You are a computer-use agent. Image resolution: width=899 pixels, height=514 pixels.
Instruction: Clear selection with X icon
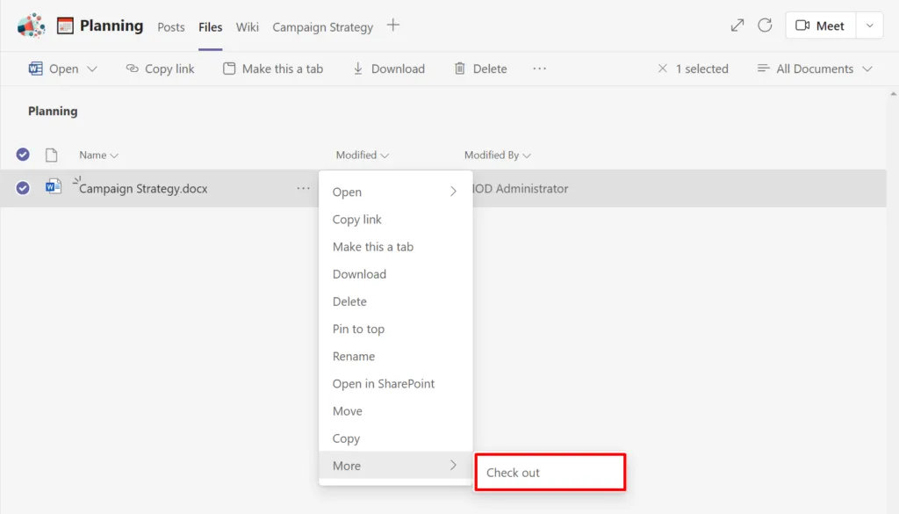coord(662,69)
